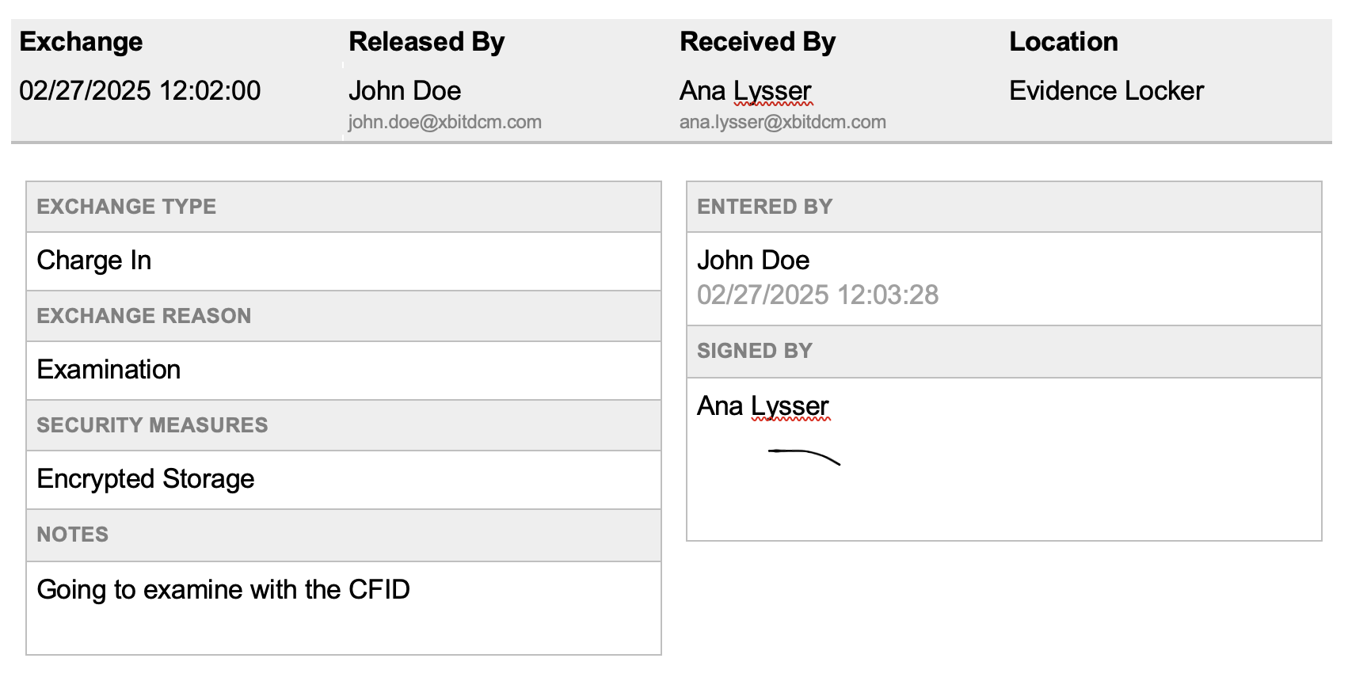The width and height of the screenshot is (1348, 681).
Task: Click the john.doe@xbitdcm.com email address
Action: tap(444, 122)
